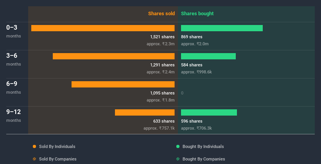This screenshot has height=164, width=321.
Task: Click the approx. ₹757.1k sold amount
Action: pyautogui.click(x=159, y=128)
